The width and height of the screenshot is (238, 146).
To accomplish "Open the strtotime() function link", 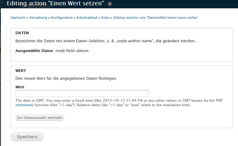I will [x=25, y=105].
